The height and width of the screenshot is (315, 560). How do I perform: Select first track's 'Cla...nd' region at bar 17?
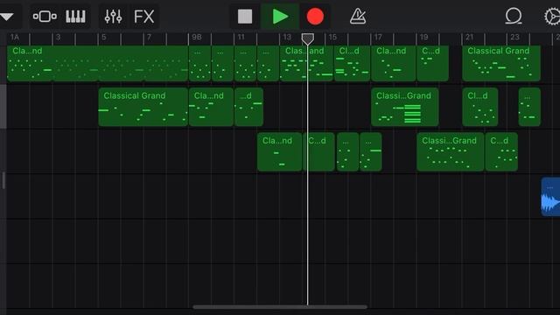click(x=393, y=63)
